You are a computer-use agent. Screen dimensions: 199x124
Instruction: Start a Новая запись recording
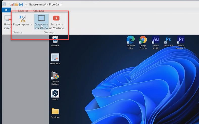[8, 22]
